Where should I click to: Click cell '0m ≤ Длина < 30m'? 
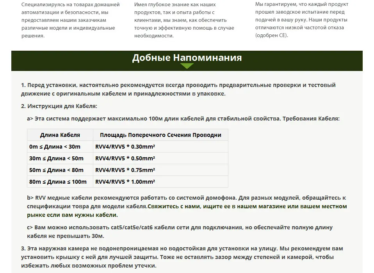pos(60,147)
